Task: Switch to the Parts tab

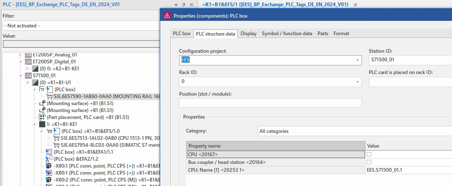Action: [323, 34]
